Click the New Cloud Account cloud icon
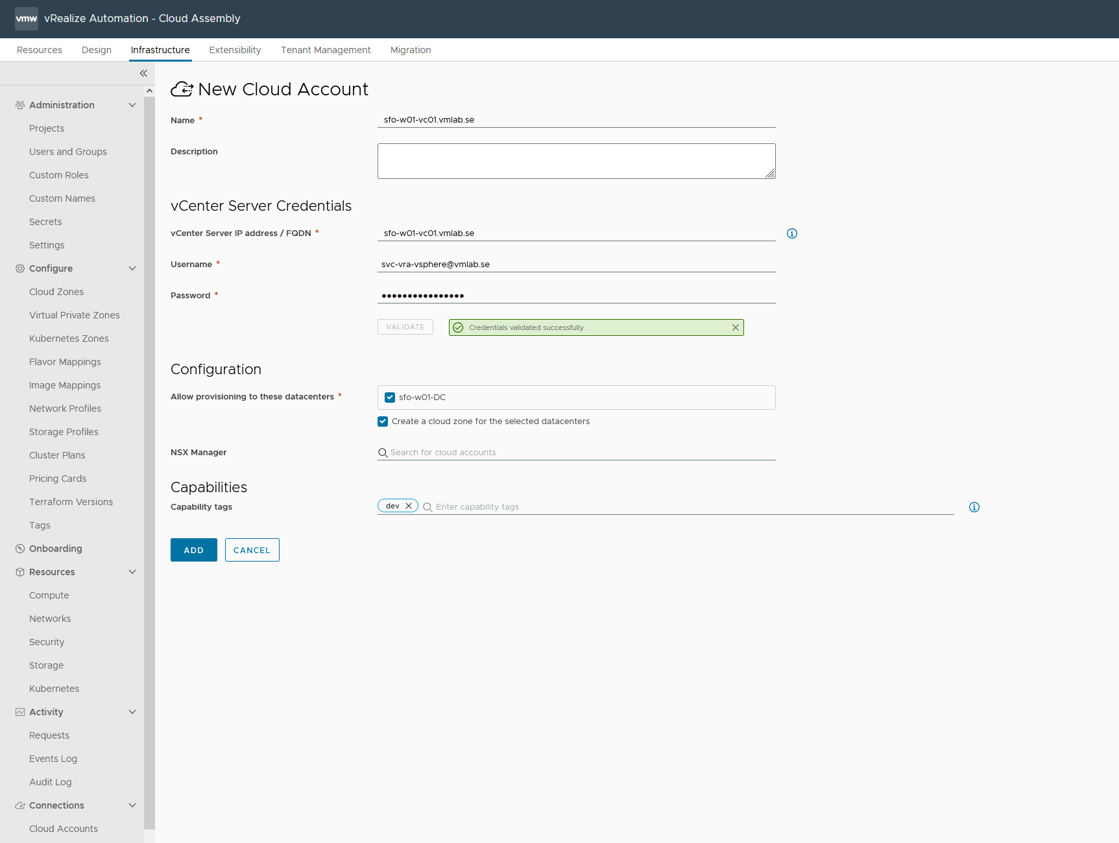 coord(182,89)
